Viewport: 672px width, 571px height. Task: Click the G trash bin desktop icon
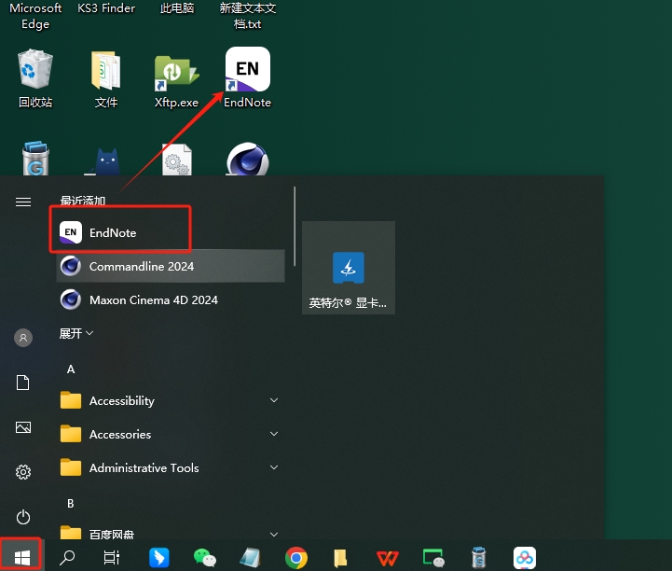point(35,159)
